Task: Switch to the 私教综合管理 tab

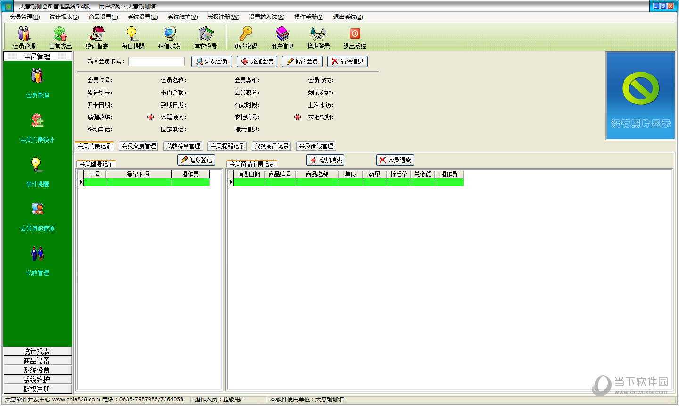Action: coord(183,146)
